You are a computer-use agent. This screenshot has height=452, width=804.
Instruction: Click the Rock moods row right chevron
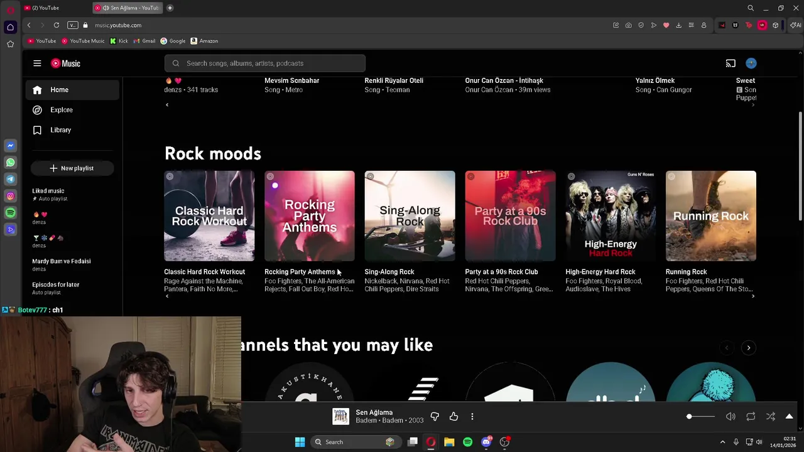pos(753,296)
